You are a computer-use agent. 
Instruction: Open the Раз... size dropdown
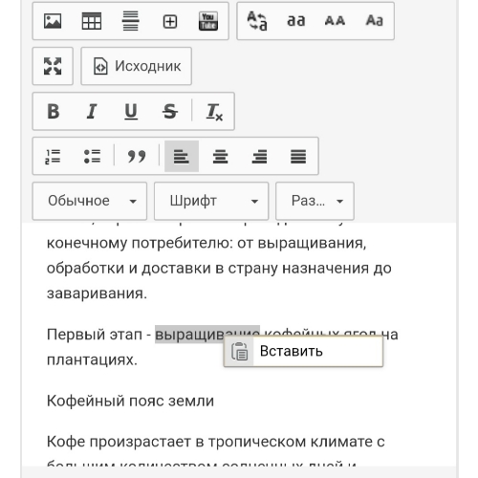315,201
